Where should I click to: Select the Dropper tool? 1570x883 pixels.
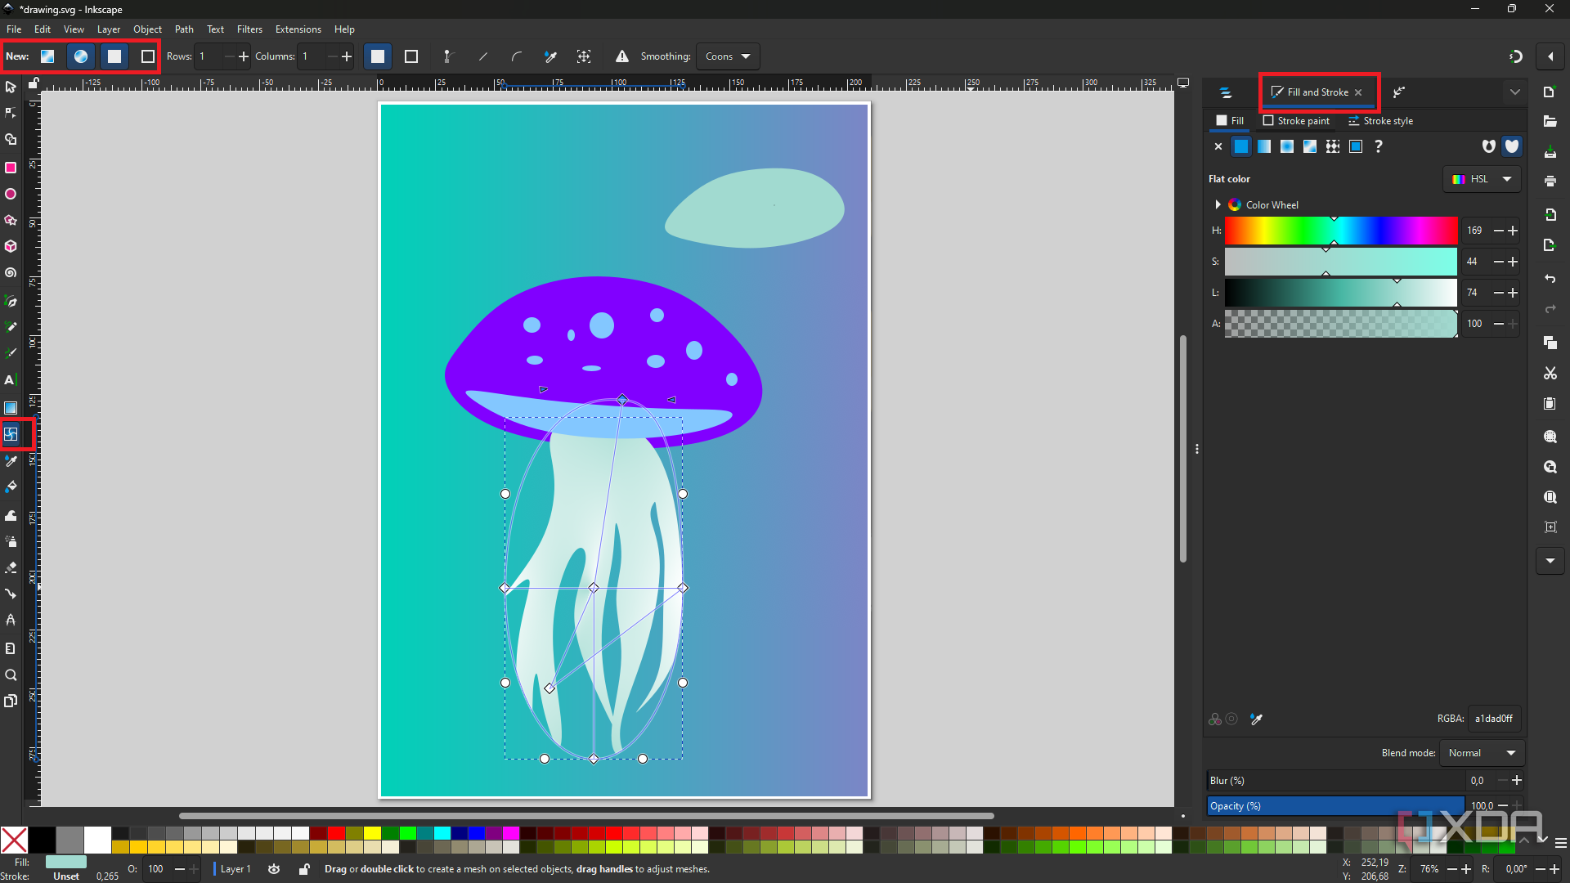pyautogui.click(x=11, y=461)
